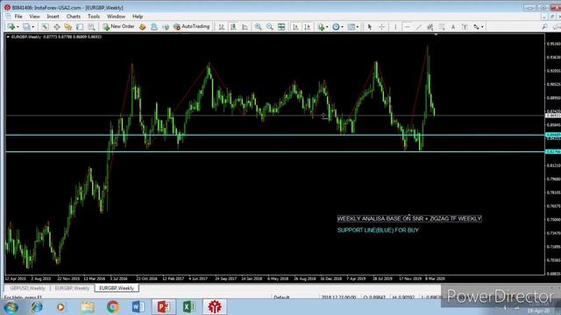Viewport: 561px width, 315px height.
Task: Click the Periods clock icon
Action: [336, 27]
